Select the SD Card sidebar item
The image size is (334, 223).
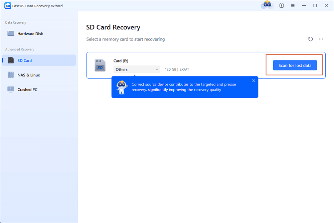[39, 60]
